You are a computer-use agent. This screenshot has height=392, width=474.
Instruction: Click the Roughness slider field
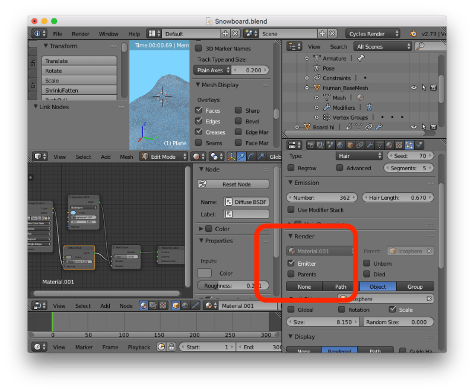coord(233,285)
